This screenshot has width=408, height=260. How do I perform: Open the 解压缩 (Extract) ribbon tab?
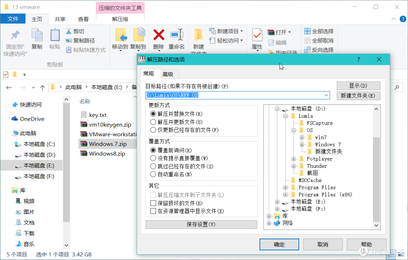click(120, 19)
